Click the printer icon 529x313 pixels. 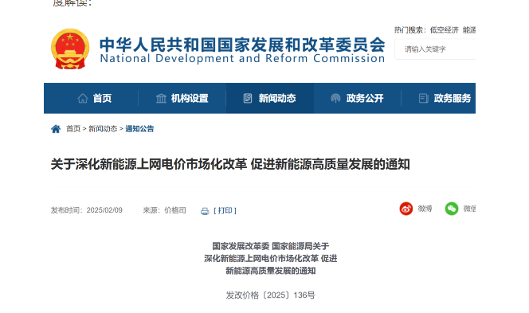pos(205,211)
